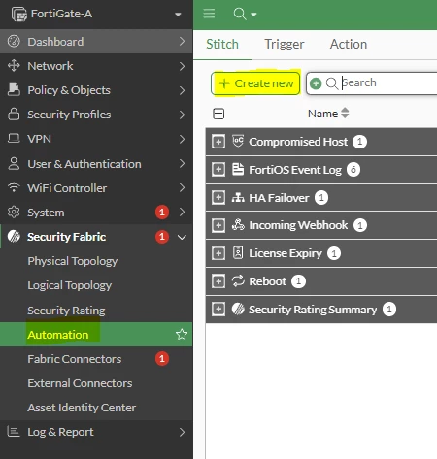
Task: Expand the Network menu chevron
Action: coord(182,66)
